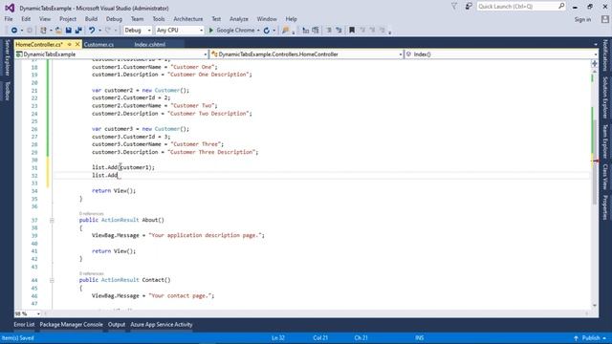Open the Any CPU platform dropdown
Image resolution: width=612 pixels, height=344 pixels.
tap(180, 30)
